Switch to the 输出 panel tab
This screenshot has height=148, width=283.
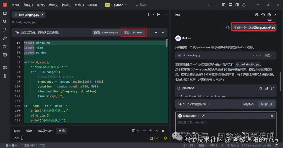click(x=29, y=131)
